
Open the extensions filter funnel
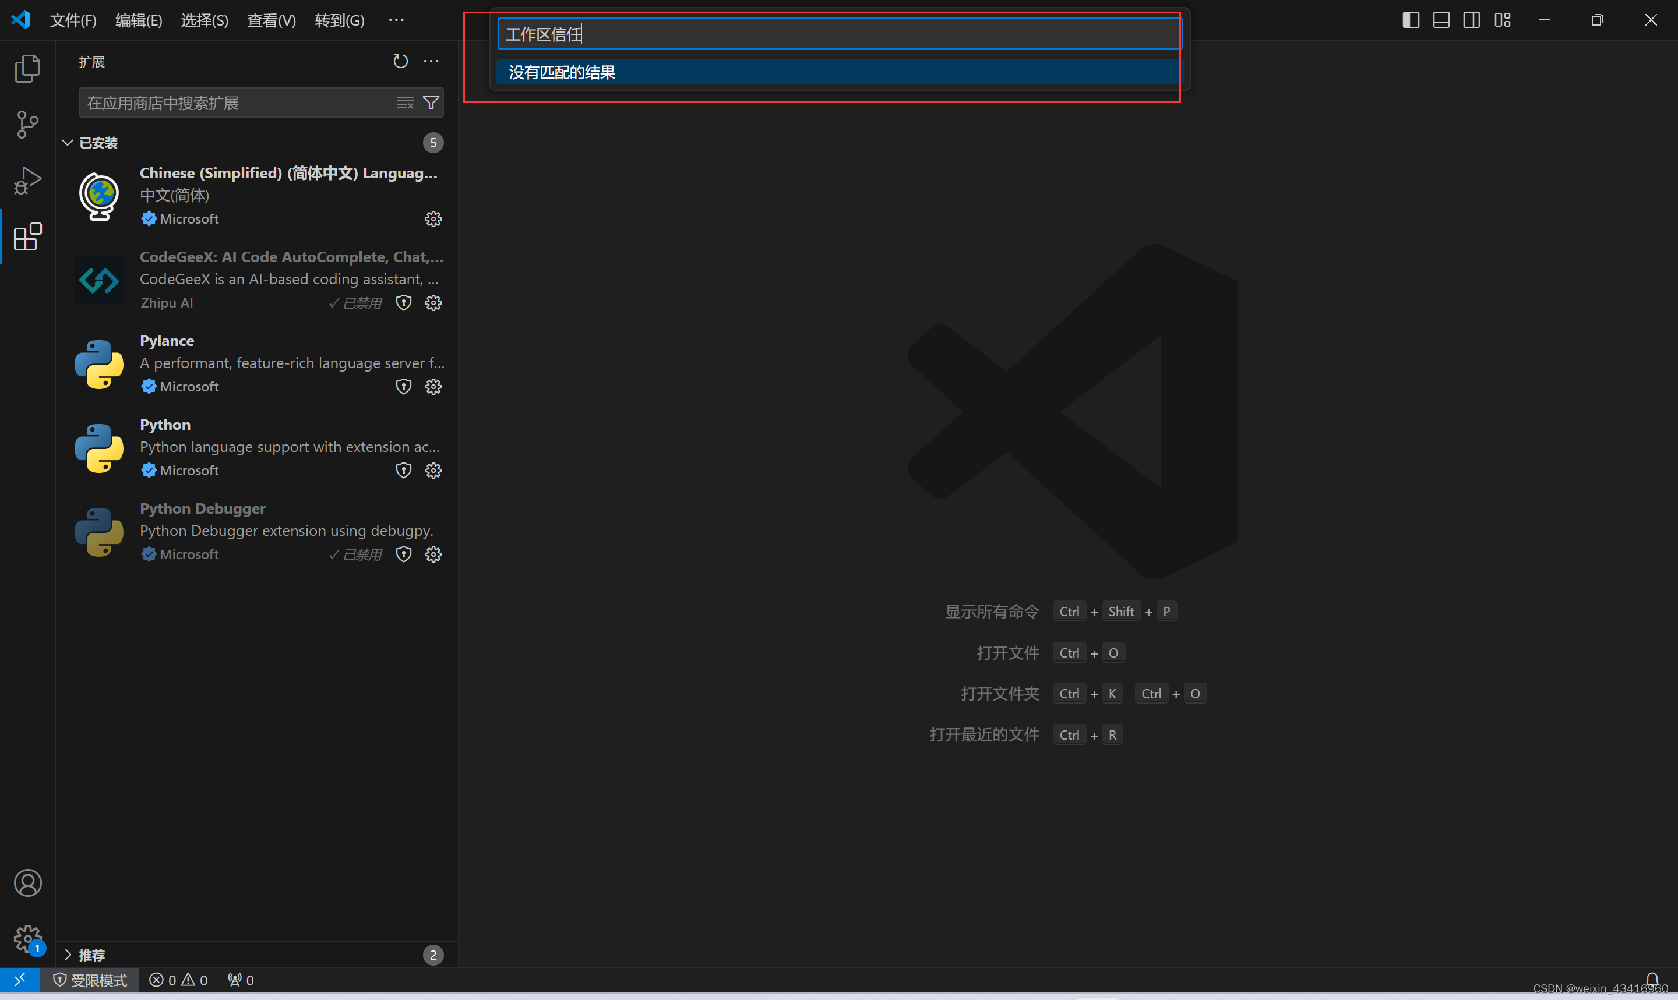pos(431,103)
